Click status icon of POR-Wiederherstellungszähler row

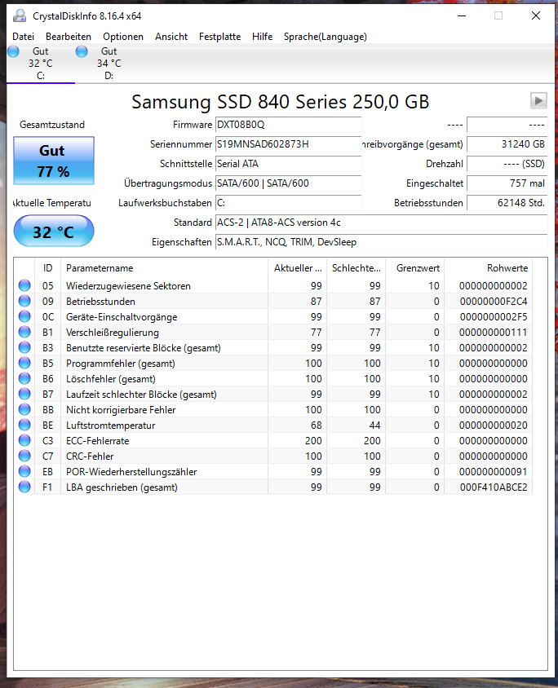24,471
